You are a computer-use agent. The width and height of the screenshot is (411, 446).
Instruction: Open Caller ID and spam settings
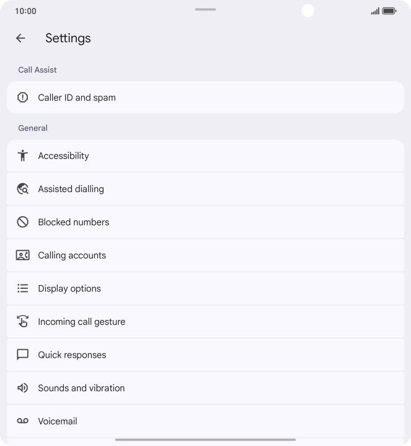coord(205,98)
